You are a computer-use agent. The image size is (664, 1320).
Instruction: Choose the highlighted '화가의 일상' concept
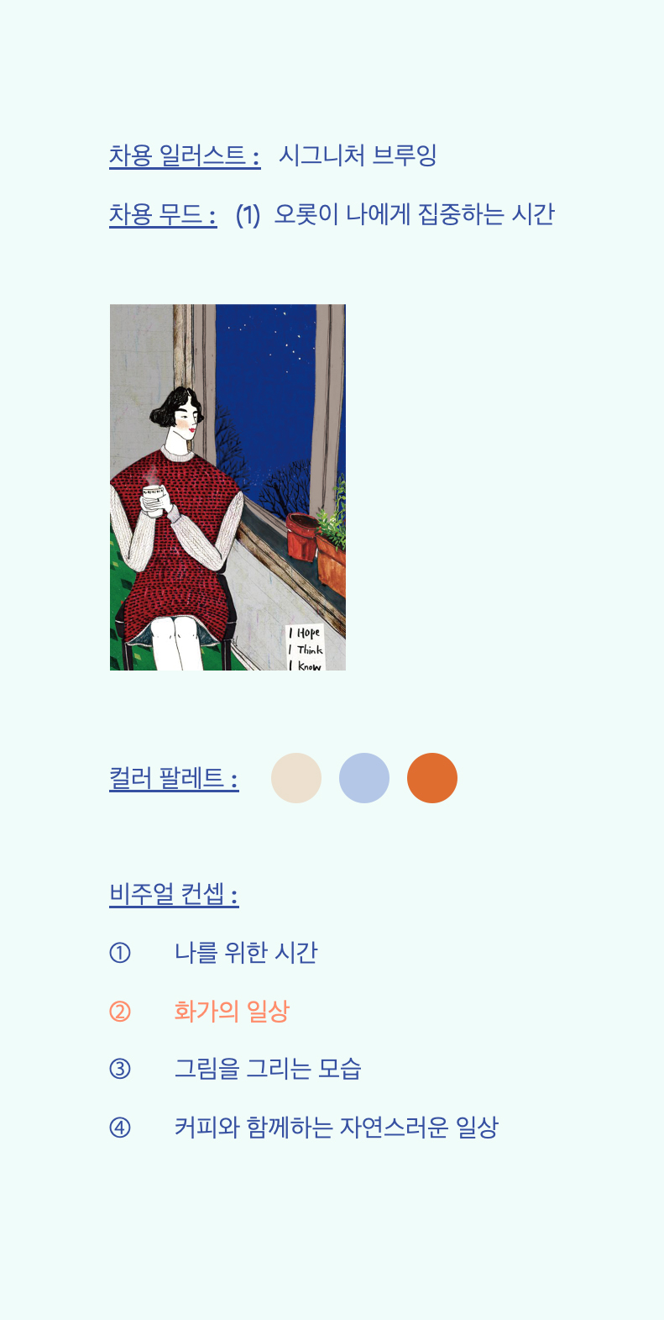(x=232, y=1011)
